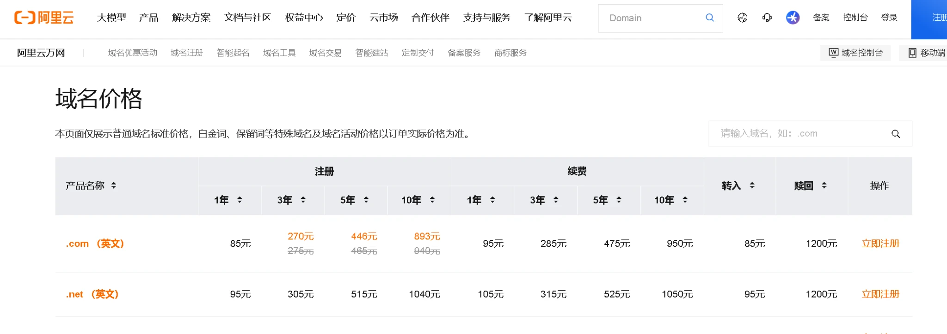Open the globe language icon
Viewport: 947px width, 334px height.
pos(743,18)
